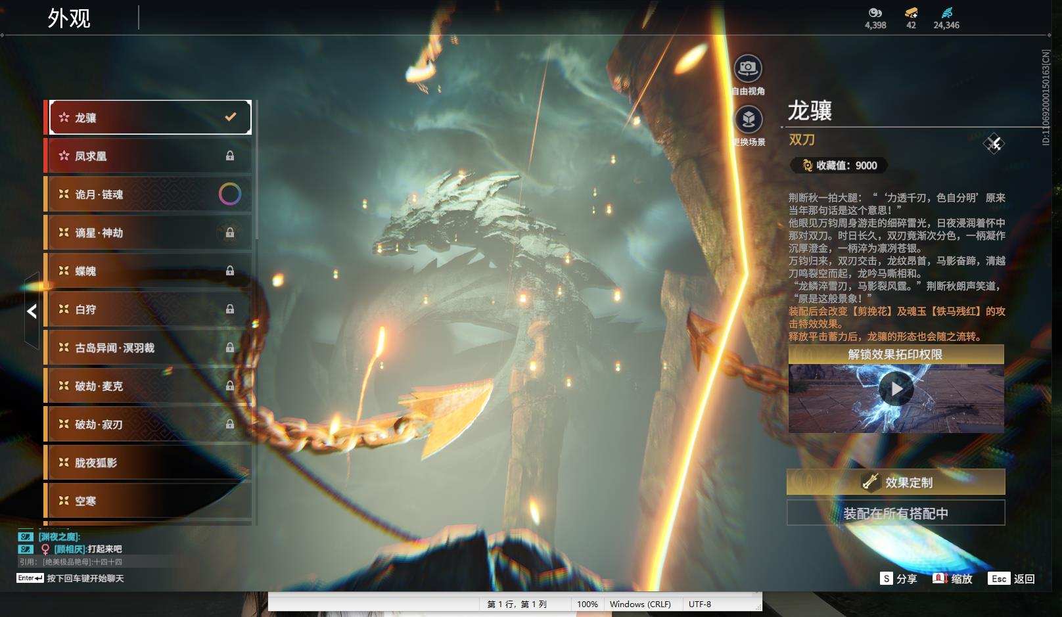The height and width of the screenshot is (617, 1062).
Task: Click the key icon on 效果定制
Action: click(871, 482)
